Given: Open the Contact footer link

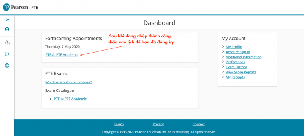Looking at the screenshot, I should pos(198,124).
